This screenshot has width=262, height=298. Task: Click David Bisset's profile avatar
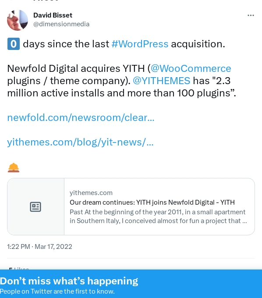click(18, 20)
